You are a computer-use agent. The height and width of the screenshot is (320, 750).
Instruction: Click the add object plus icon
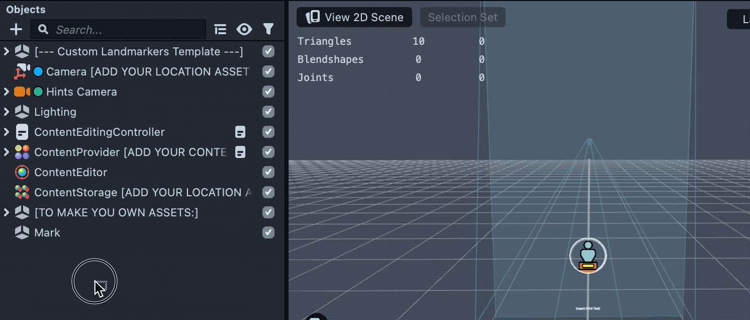click(16, 30)
